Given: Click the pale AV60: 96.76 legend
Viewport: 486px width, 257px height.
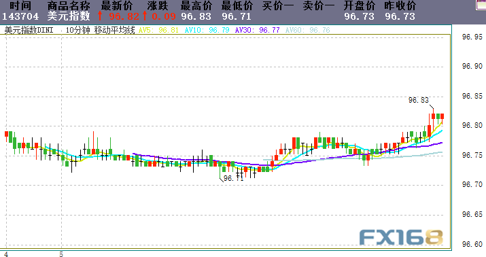Looking at the screenshot, I should click(x=307, y=30).
